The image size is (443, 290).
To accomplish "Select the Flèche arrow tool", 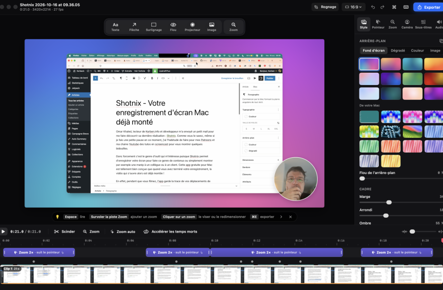I will tap(134, 27).
